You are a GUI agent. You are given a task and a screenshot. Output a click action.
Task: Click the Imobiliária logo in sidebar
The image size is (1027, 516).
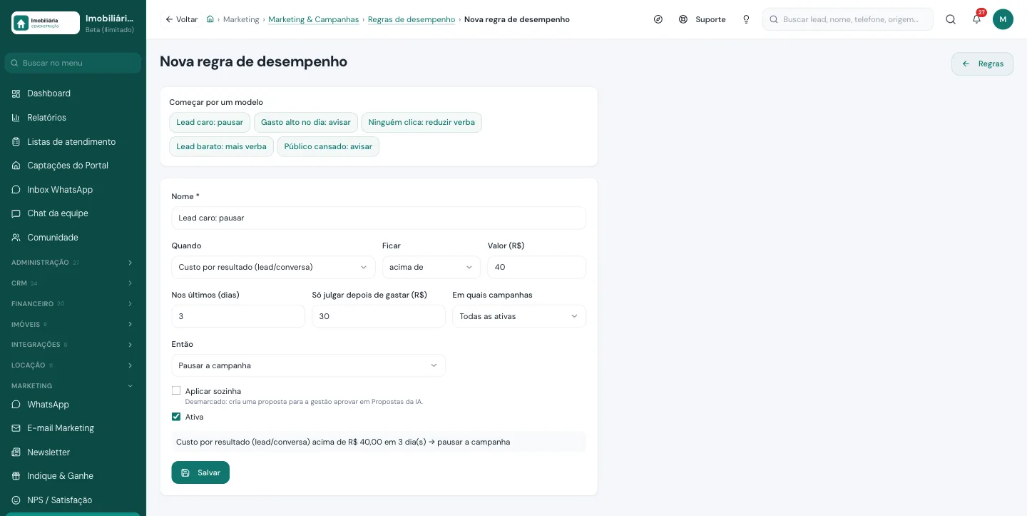point(46,23)
